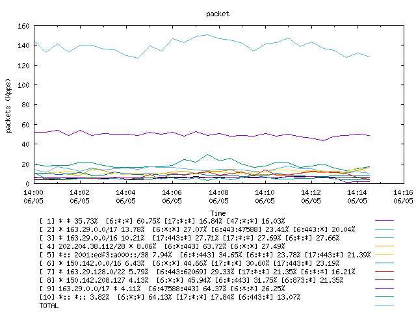
Task: Click the y-axis value 80
Action: tap(25, 105)
